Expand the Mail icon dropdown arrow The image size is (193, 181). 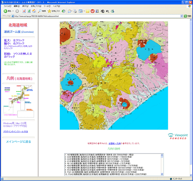(x=72, y=11)
